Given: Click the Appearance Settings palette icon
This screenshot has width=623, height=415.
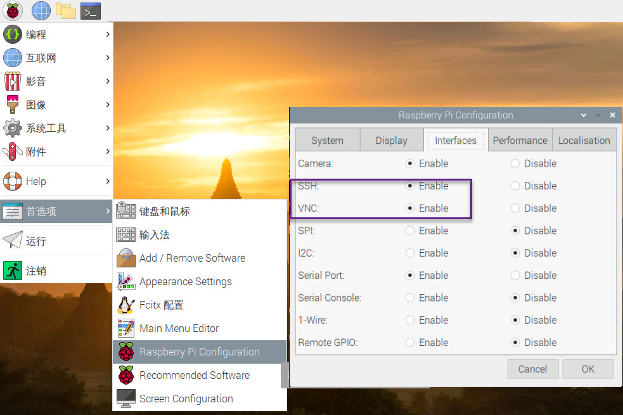Looking at the screenshot, I should [126, 281].
